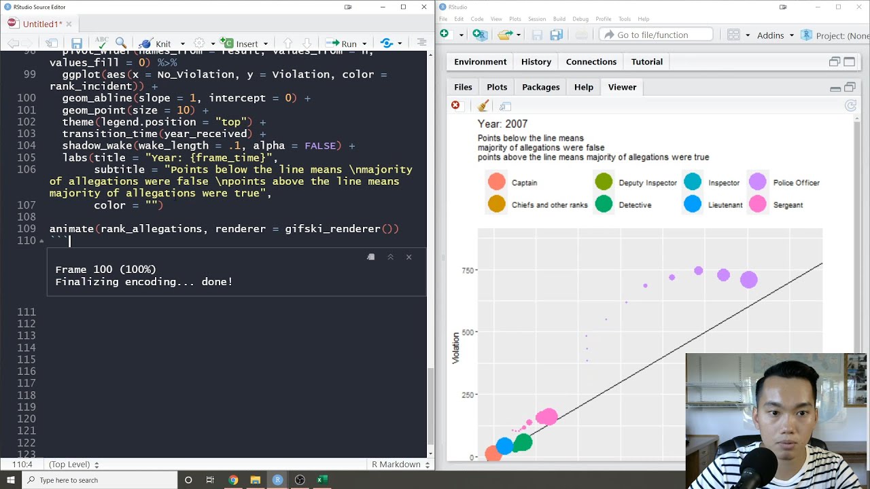Viewport: 870px width, 489px height.
Task: Open (Top Level) section navigator
Action: tap(73, 465)
